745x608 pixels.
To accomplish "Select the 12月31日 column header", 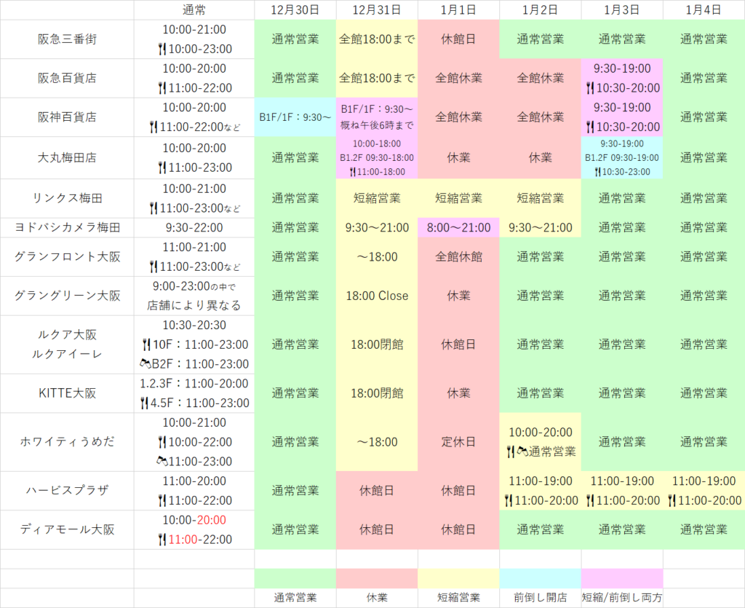I will point(377,10).
